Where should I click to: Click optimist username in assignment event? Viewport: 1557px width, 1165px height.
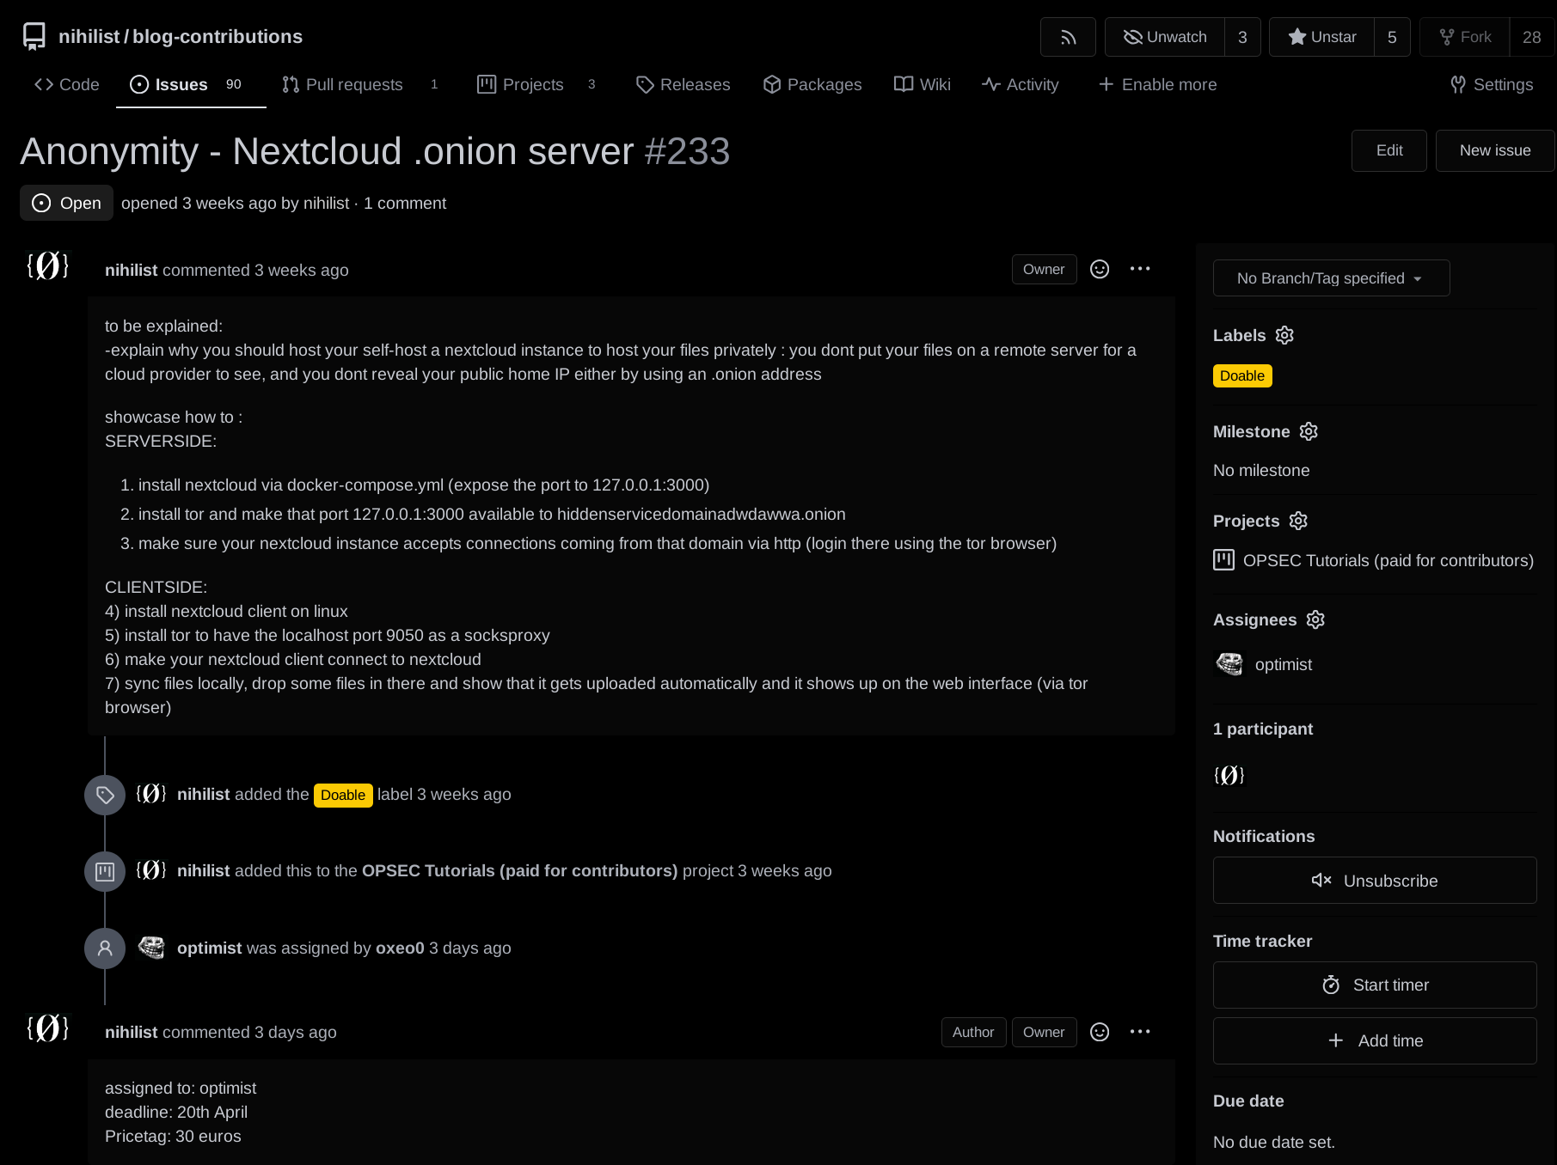[210, 948]
